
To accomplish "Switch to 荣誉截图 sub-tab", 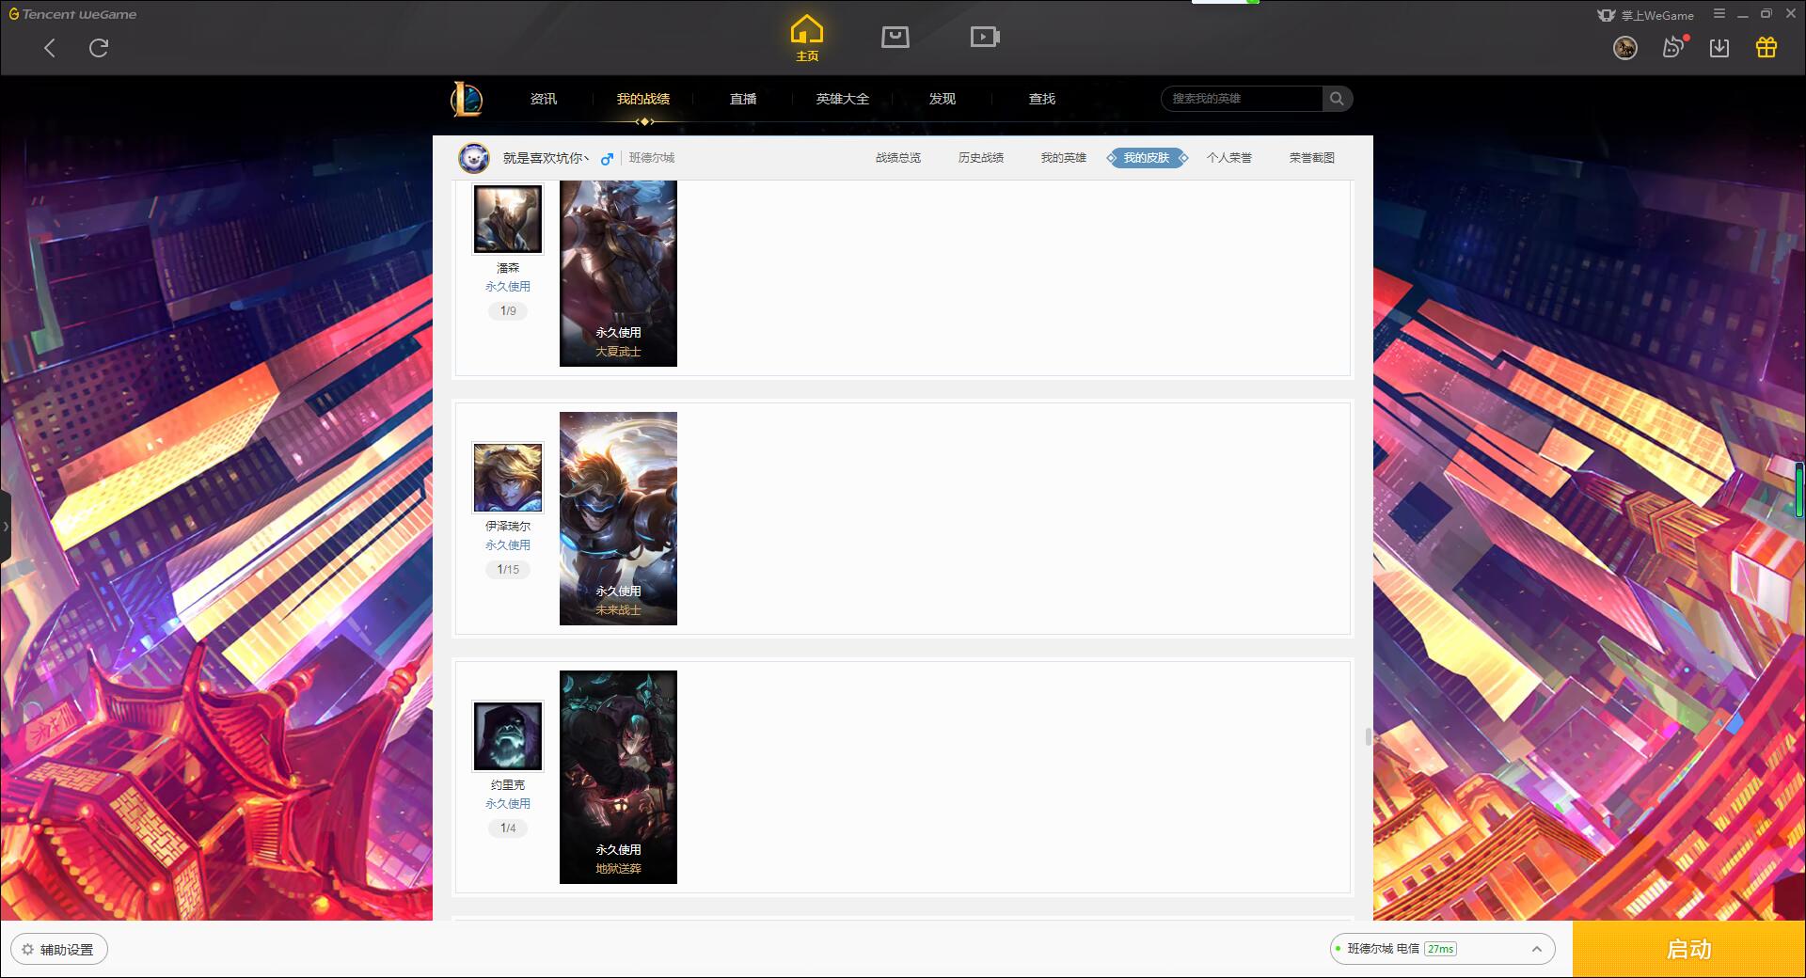I will 1312,158.
